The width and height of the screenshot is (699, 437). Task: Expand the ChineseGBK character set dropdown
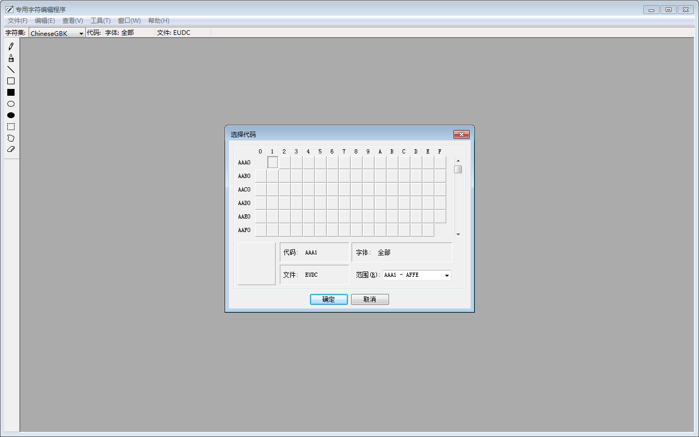pos(81,33)
